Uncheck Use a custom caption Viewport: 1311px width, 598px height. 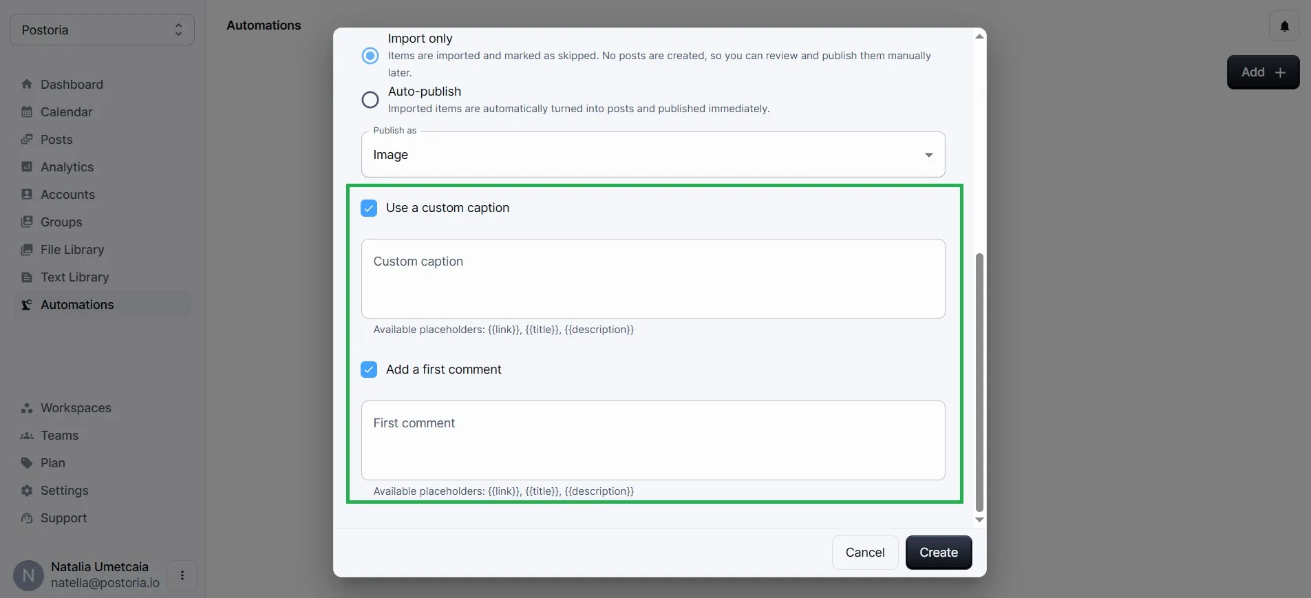(x=369, y=208)
